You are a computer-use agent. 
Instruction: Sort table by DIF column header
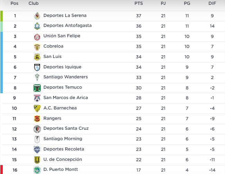pyautogui.click(x=212, y=3)
